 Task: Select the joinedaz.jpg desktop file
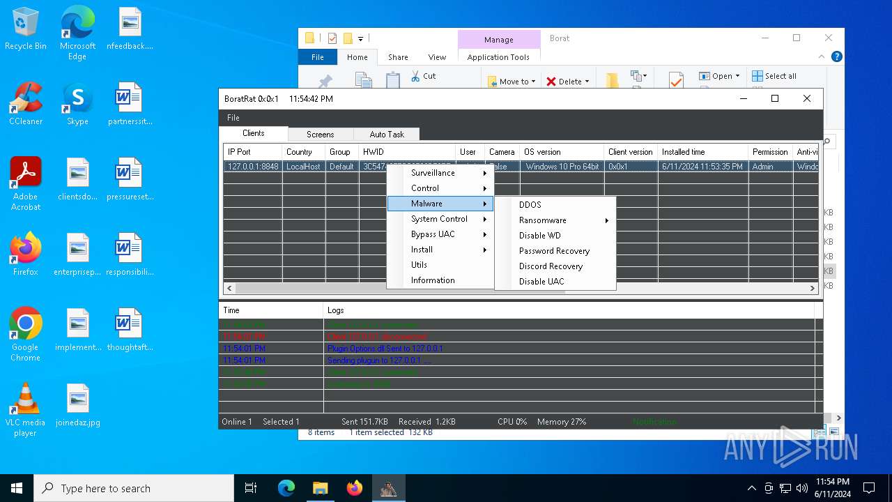coord(78,405)
